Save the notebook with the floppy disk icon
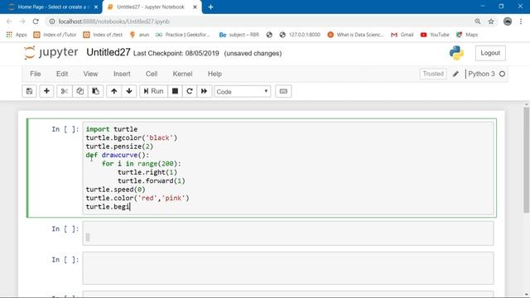Viewport: 530px width, 298px height. pyautogui.click(x=30, y=91)
